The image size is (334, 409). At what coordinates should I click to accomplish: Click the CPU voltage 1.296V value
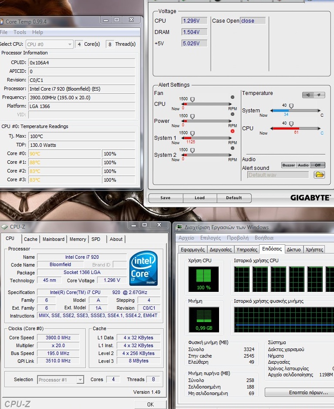coord(194,20)
